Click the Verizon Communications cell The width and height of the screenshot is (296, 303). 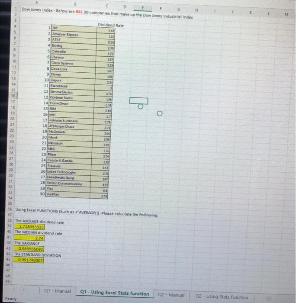pos(68,184)
